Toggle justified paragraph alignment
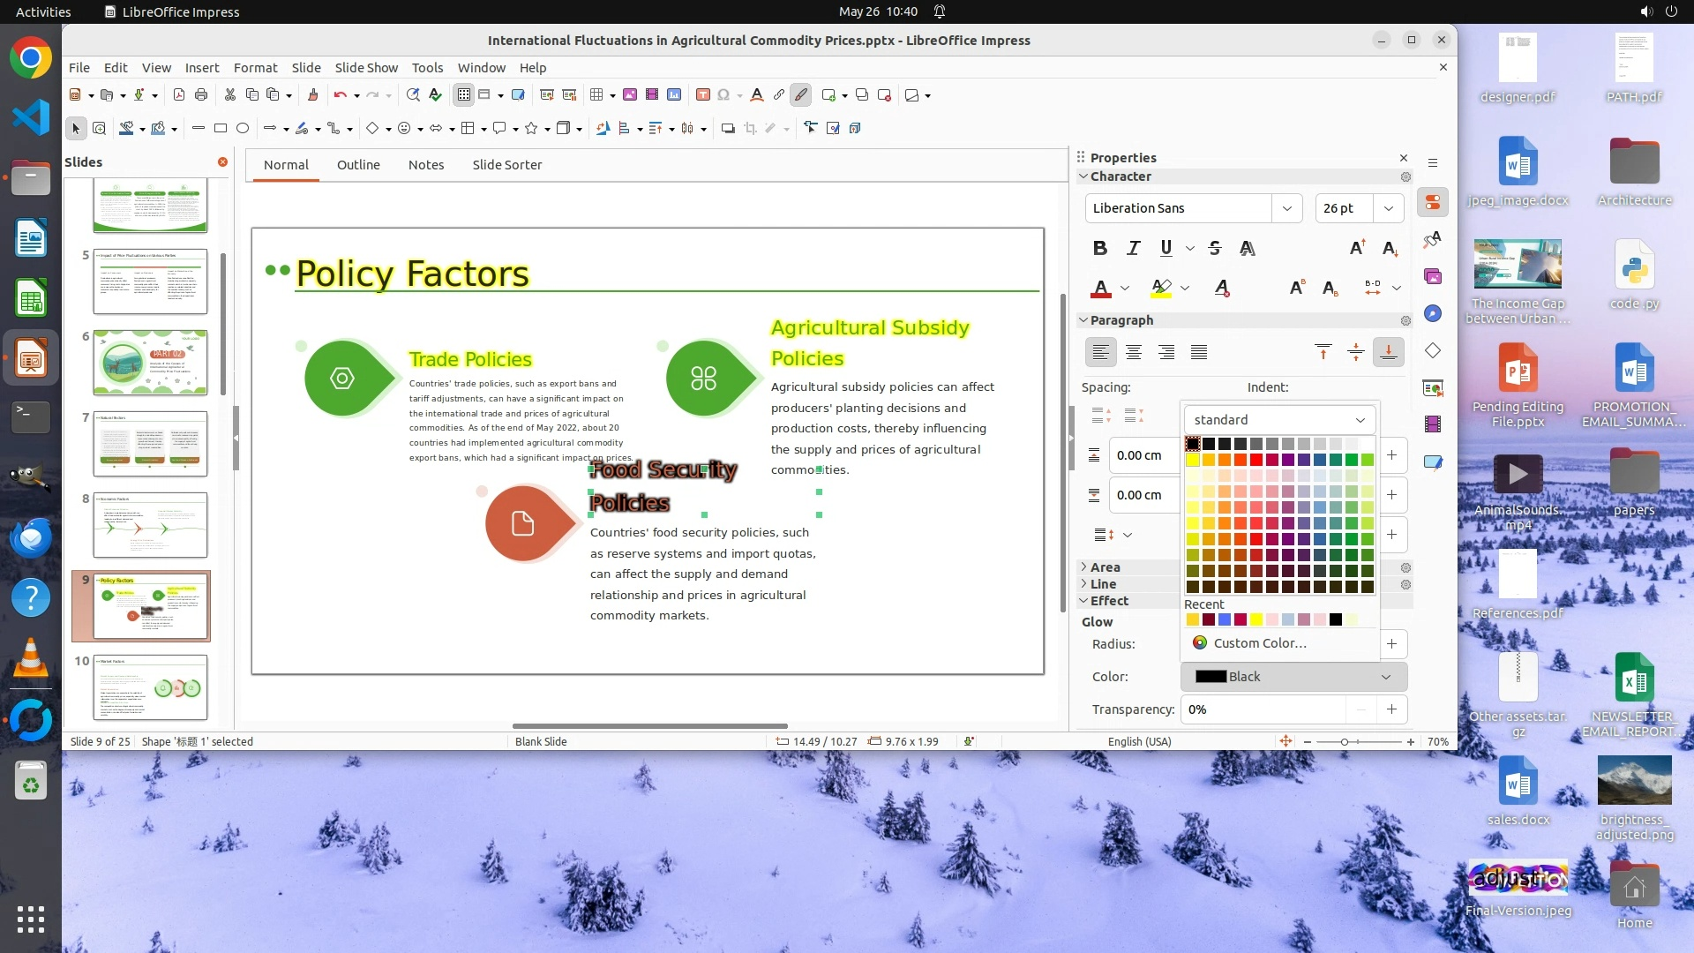The width and height of the screenshot is (1694, 953). pos(1198,352)
